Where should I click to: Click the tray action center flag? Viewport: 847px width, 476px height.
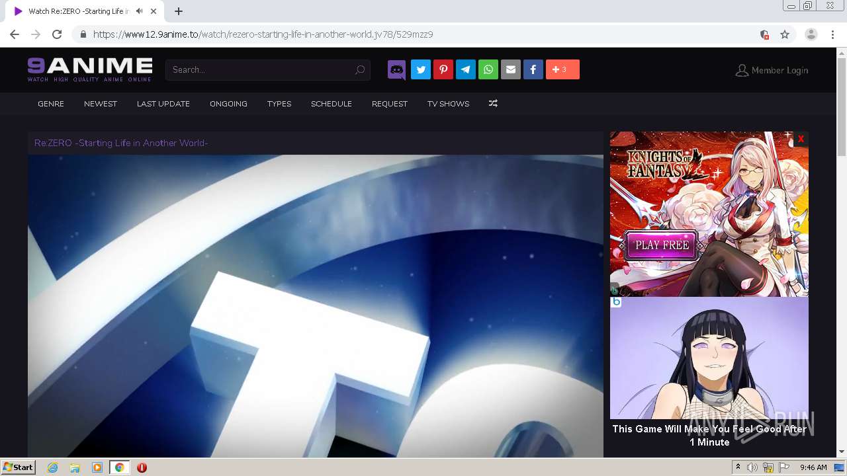click(784, 467)
